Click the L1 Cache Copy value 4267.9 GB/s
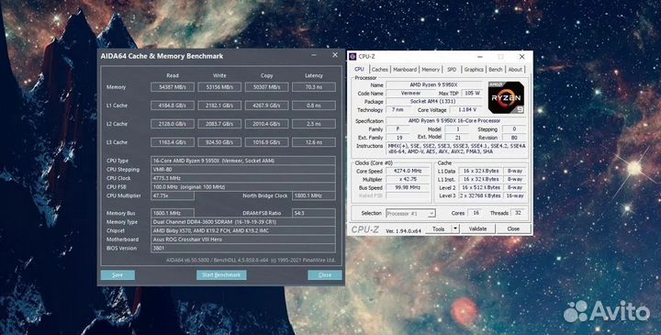Viewport: 661px width, 335px height. click(267, 106)
